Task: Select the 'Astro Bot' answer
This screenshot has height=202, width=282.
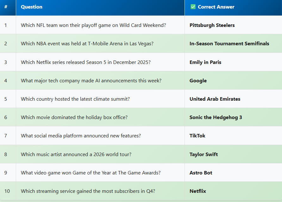Action: pos(201,173)
